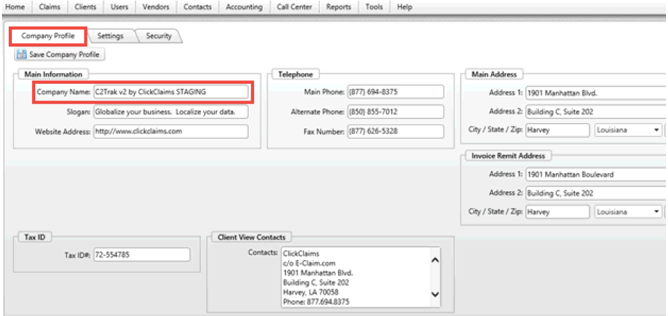Click Main Address Address 2 field
Screen dimensions: 668x316
click(x=596, y=112)
